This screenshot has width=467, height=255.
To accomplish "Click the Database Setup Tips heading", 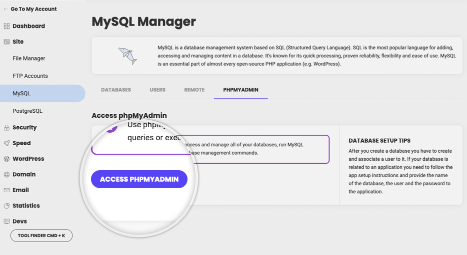I will (x=379, y=141).
